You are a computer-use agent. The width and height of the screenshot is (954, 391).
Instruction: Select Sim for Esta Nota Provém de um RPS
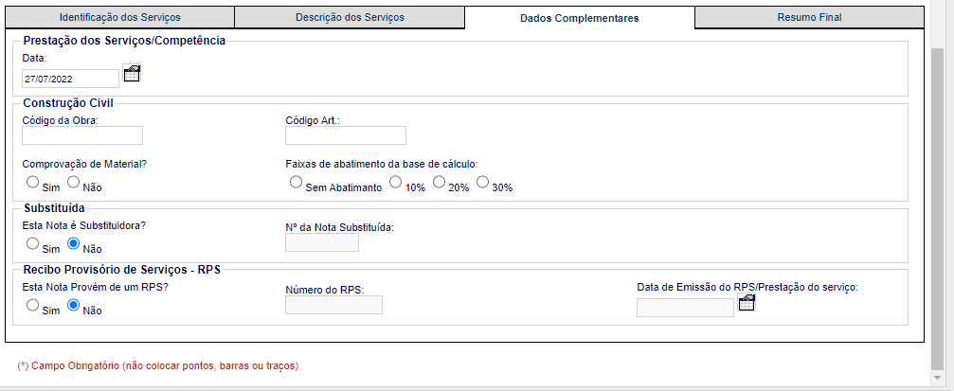(x=33, y=305)
